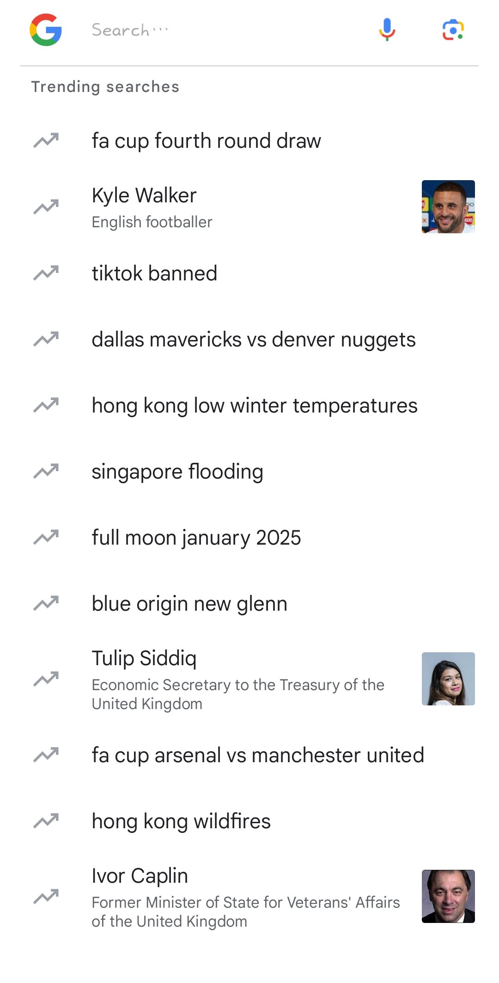The width and height of the screenshot is (499, 983).
Task: Select the Tulip Siddiq trending result
Action: point(144,658)
